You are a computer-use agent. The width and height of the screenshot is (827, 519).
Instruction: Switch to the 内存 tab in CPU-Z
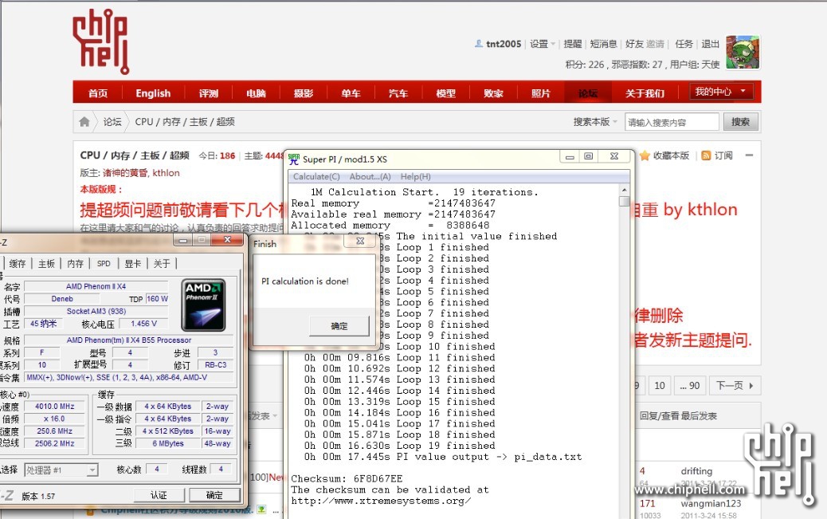[x=76, y=263]
